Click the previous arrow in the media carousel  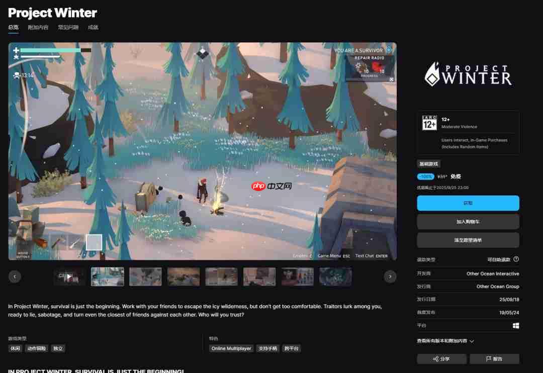pyautogui.click(x=15, y=276)
